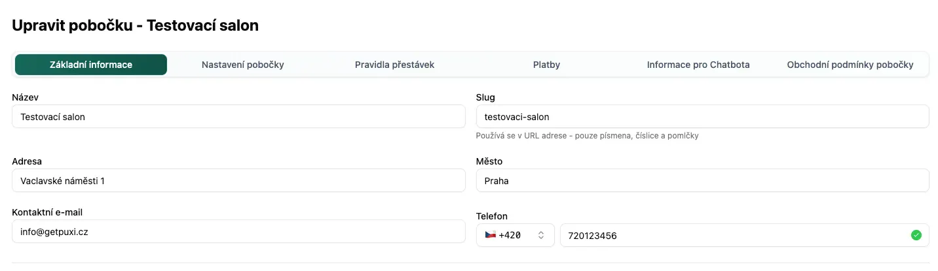Image resolution: width=938 pixels, height=271 pixels.
Task: Select the Platby tab
Action: (x=546, y=65)
